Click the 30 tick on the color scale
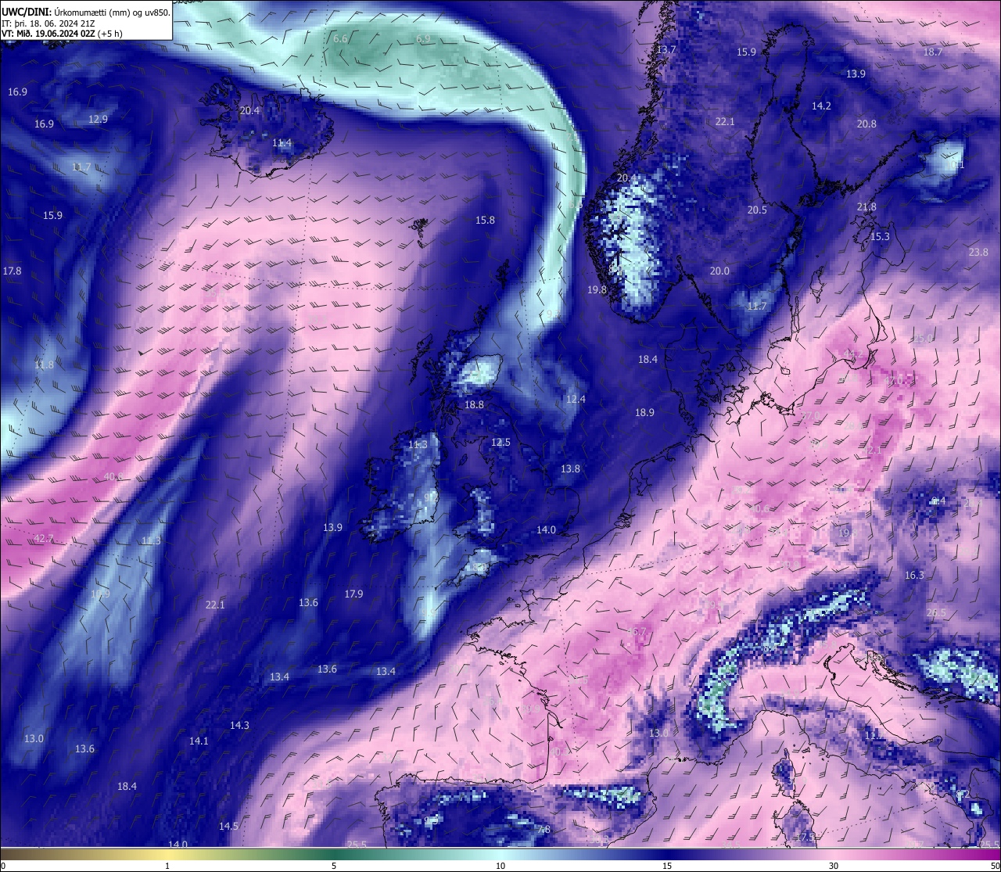Image resolution: width=1001 pixels, height=872 pixels. coord(834,866)
